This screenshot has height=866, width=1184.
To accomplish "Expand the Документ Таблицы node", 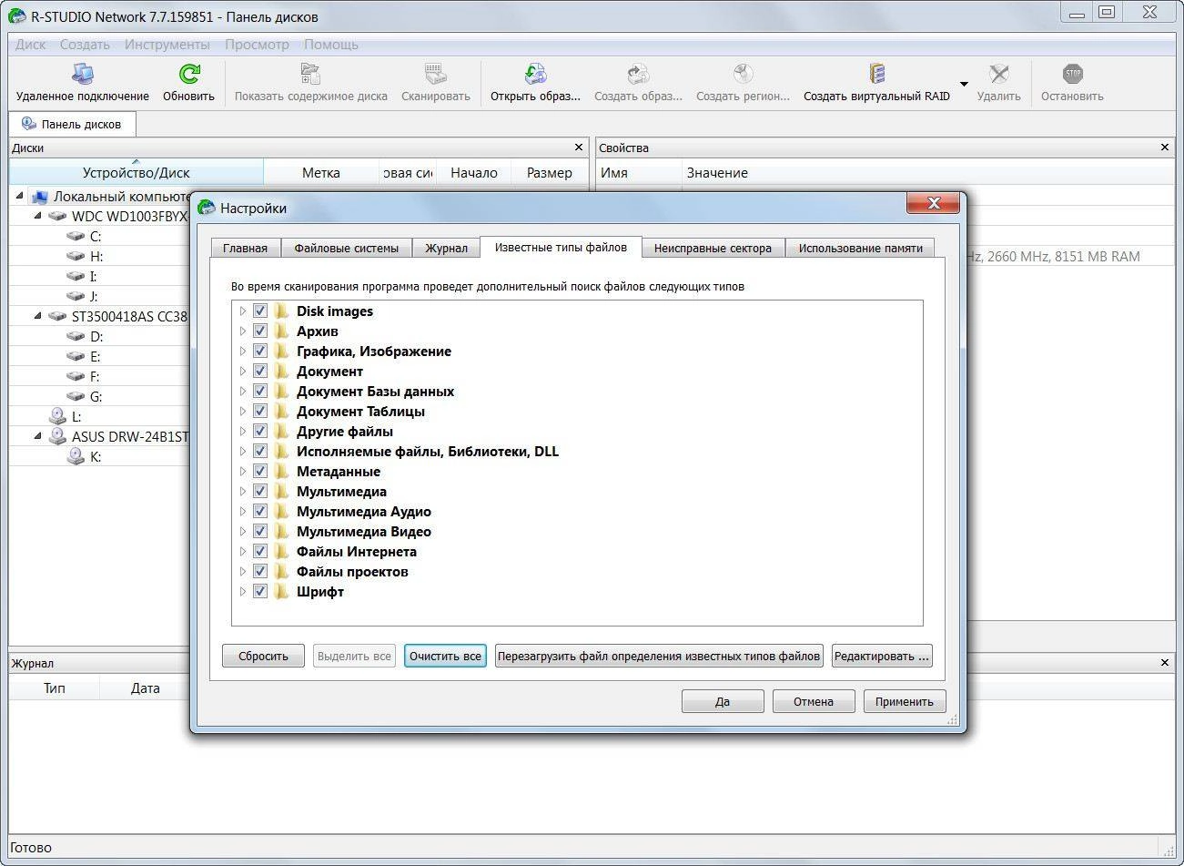I will point(243,412).
